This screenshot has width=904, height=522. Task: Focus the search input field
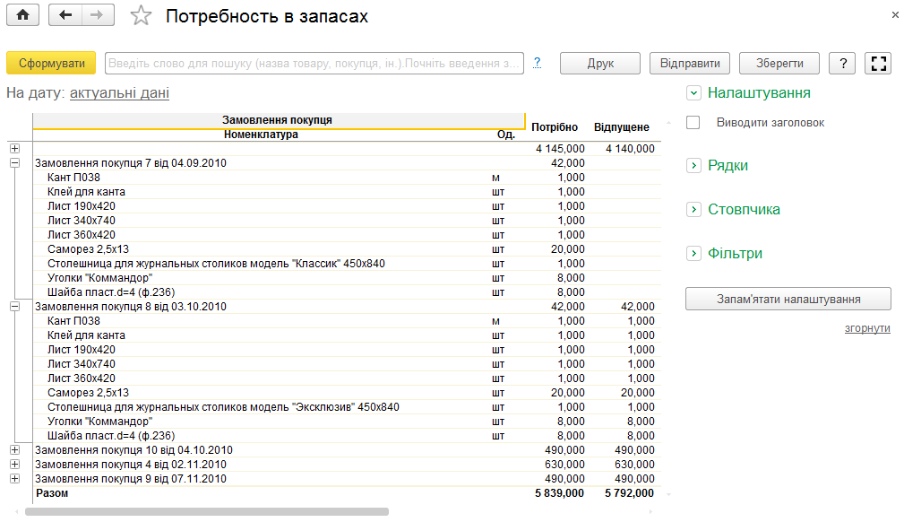pyautogui.click(x=314, y=63)
